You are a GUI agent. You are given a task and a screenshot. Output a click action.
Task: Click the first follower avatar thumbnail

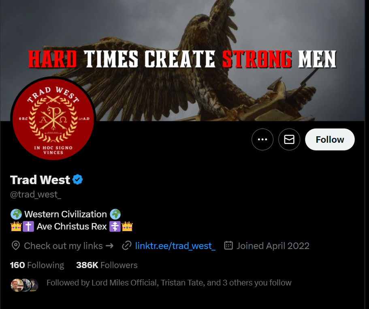tap(17, 285)
